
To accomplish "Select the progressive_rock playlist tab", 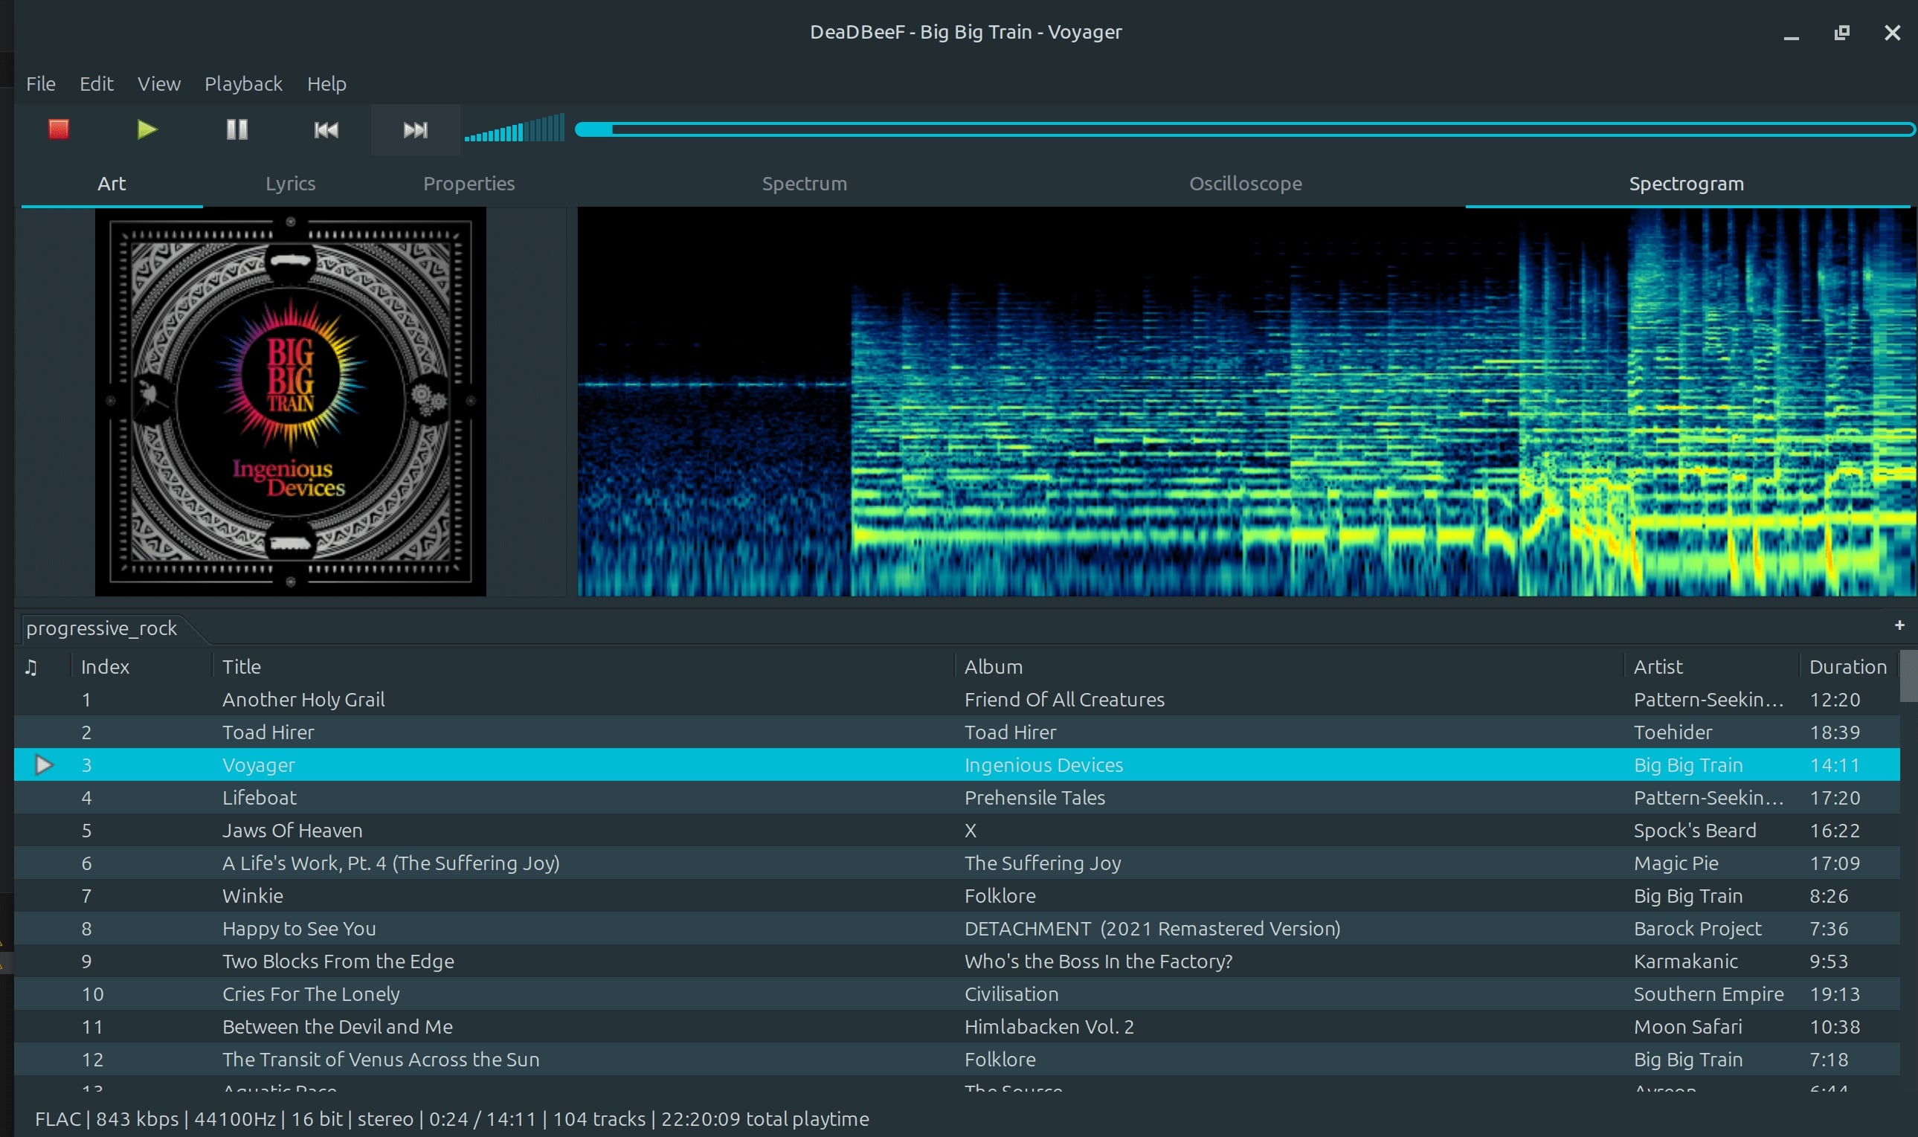I will pyautogui.click(x=101, y=628).
